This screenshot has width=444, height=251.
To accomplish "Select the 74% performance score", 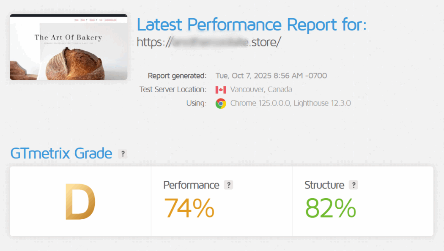I will 189,208.
